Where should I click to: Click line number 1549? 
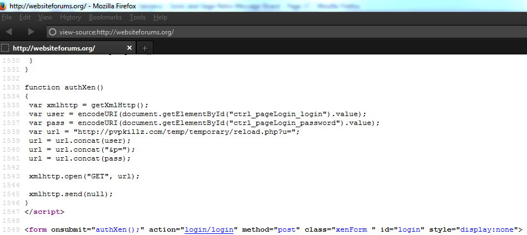12,229
